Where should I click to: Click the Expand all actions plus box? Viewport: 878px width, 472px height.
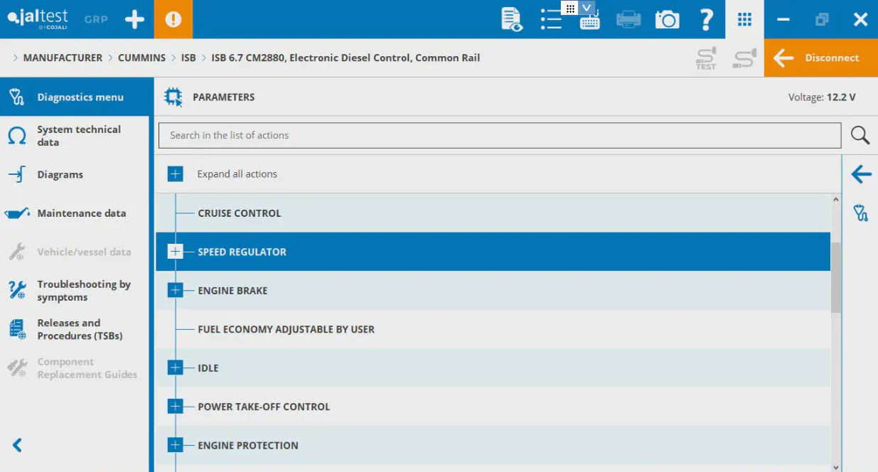tap(175, 174)
